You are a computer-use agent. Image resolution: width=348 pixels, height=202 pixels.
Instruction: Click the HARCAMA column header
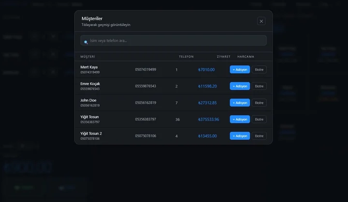pos(246,57)
